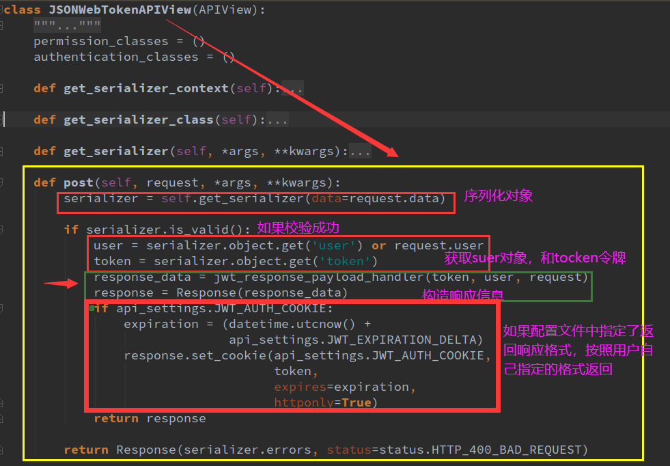Expand folded body of get_serializer_class
The width and height of the screenshot is (670, 466).
[x=278, y=120]
